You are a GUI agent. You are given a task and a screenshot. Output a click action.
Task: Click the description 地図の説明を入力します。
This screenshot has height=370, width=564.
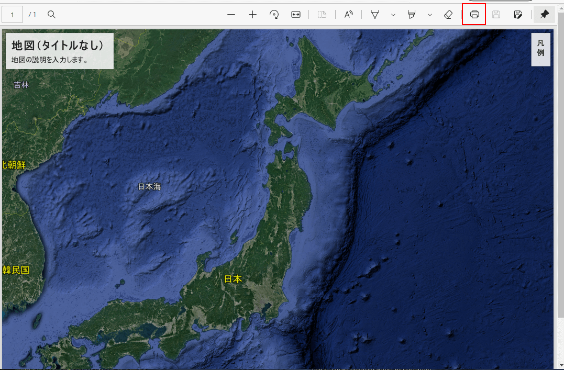tap(50, 60)
